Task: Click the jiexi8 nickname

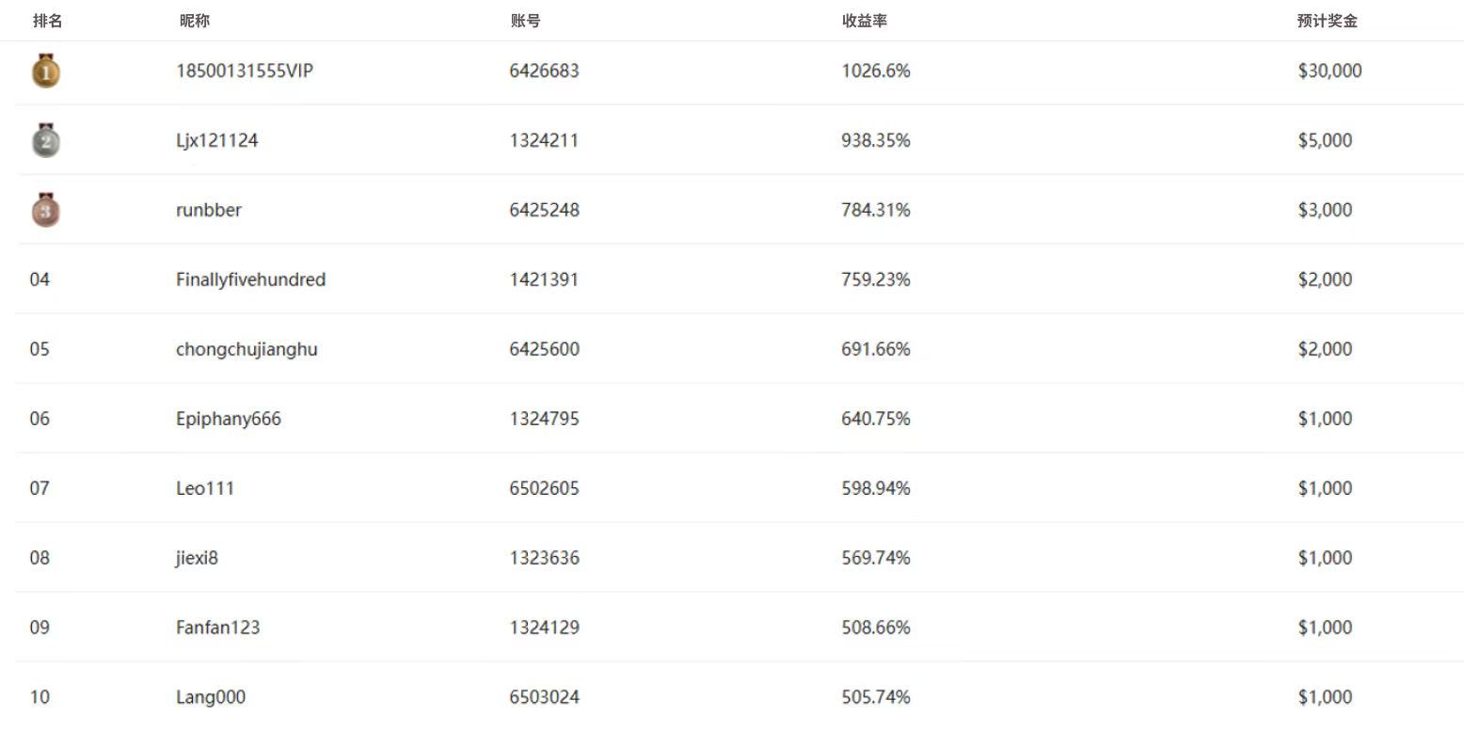Action: pyautogui.click(x=197, y=558)
